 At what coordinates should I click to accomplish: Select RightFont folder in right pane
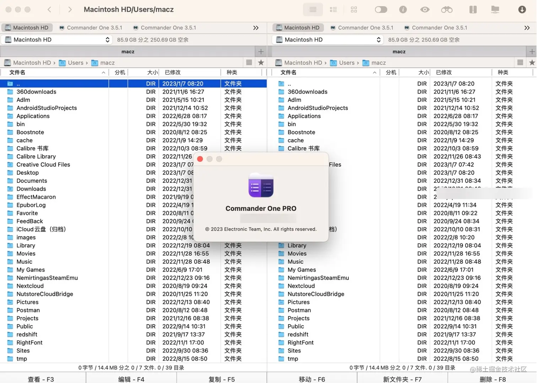tap(402, 343)
